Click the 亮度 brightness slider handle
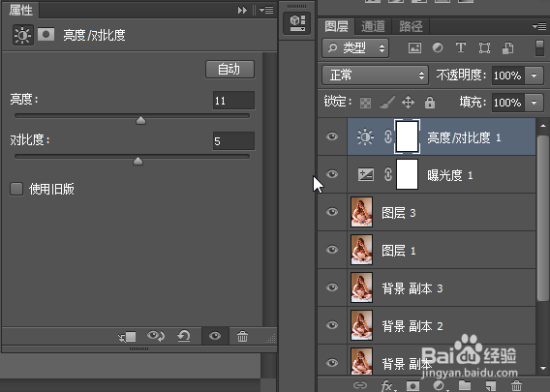The width and height of the screenshot is (550, 392). click(x=140, y=120)
